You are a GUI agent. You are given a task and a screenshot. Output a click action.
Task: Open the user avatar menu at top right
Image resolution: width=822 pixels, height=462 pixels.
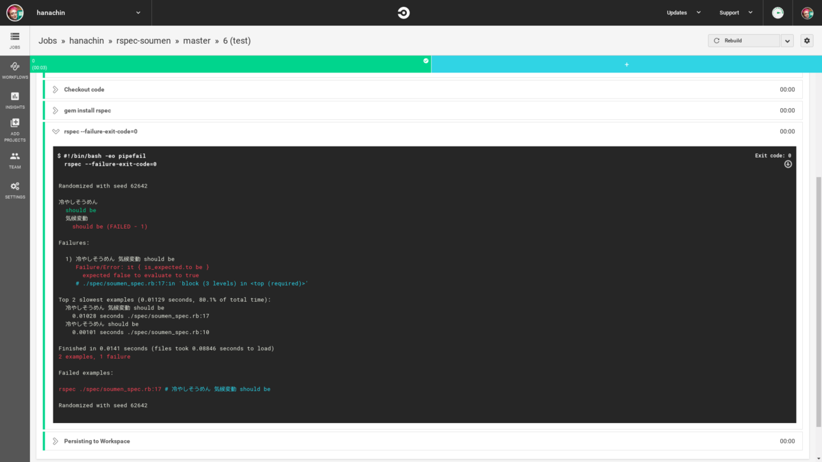[x=808, y=12]
